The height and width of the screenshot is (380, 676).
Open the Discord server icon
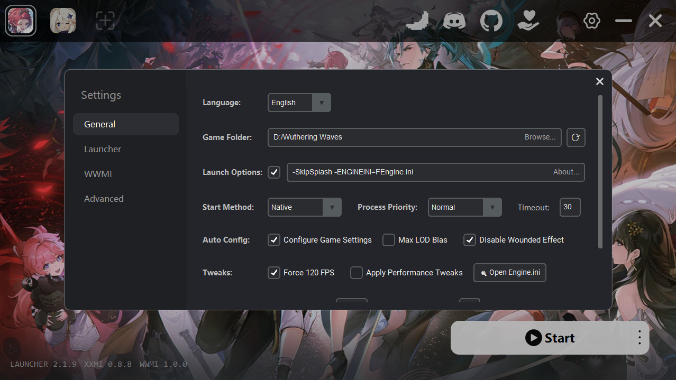click(x=454, y=21)
